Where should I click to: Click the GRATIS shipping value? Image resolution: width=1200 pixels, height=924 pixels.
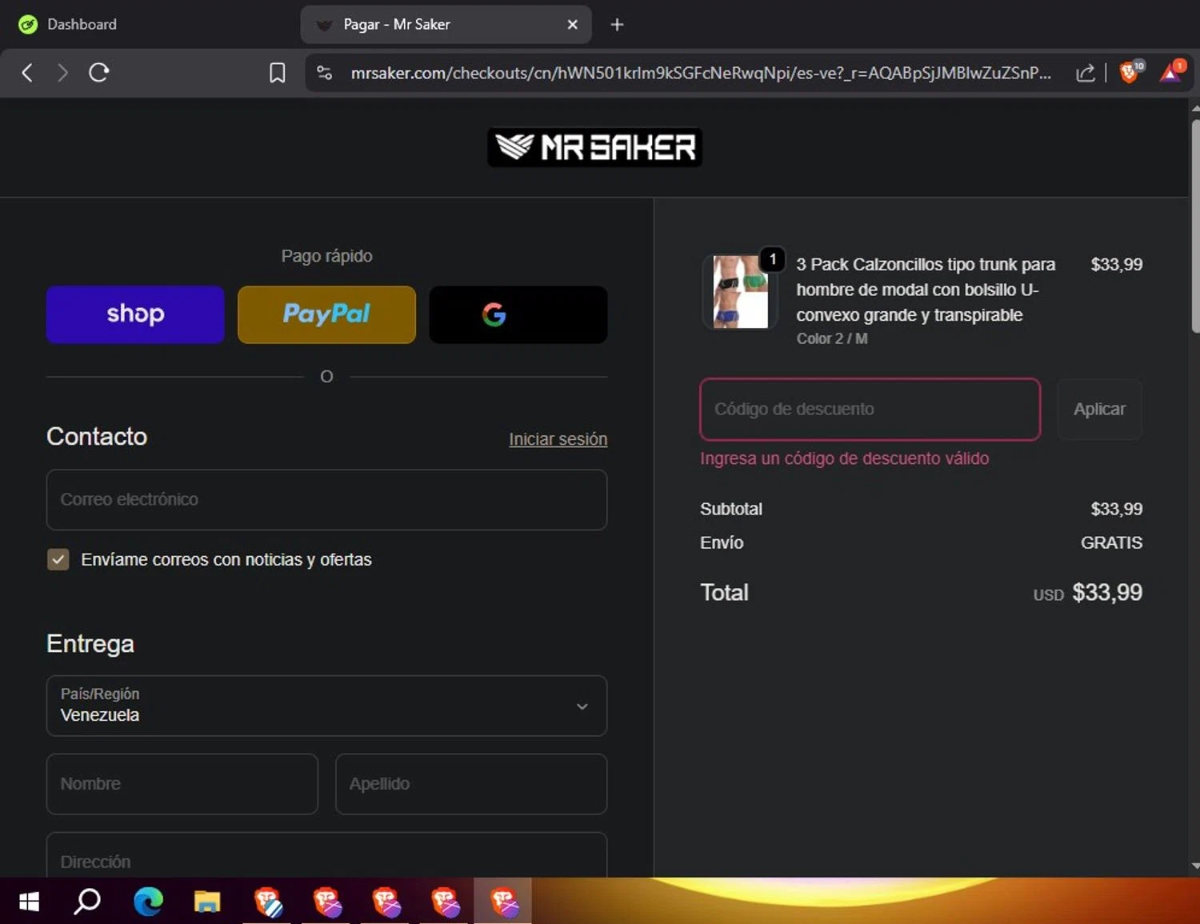point(1111,542)
